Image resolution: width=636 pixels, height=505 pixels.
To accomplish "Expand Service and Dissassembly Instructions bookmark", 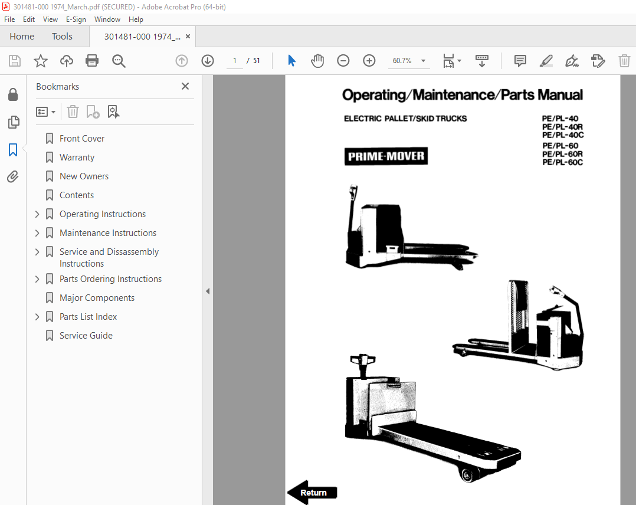I will pos(37,252).
